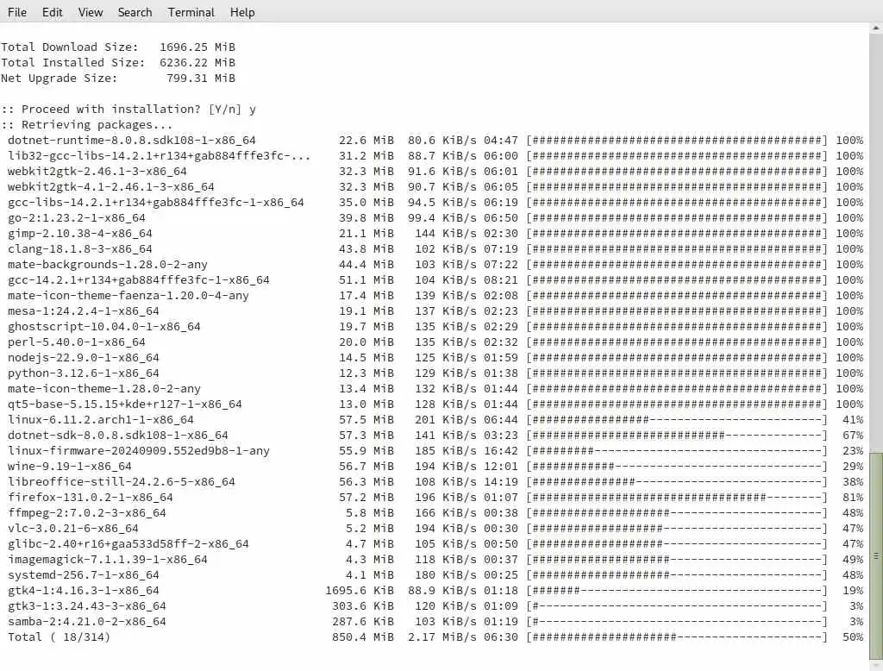Click the '67%' value for dotnet-sdk
The height and width of the screenshot is (671, 883).
tap(853, 436)
